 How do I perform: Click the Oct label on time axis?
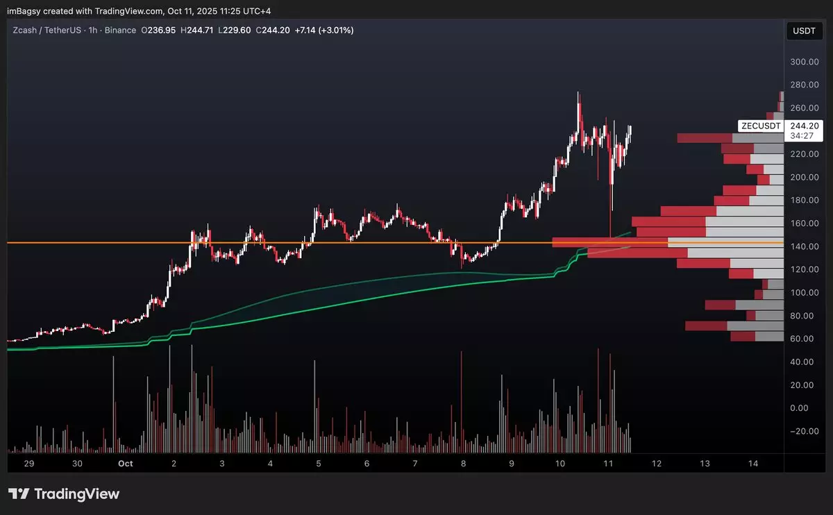point(125,463)
